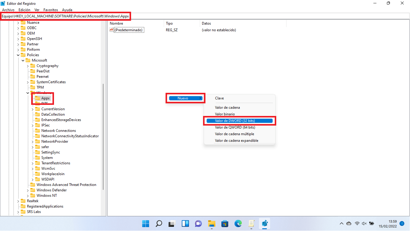Viewport: 410px width, 231px height.
Task: Select Registry Editor taskbar icon
Action: (265, 223)
